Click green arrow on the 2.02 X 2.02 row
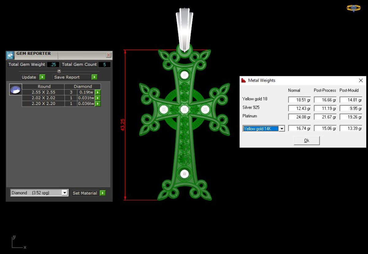 (98, 98)
